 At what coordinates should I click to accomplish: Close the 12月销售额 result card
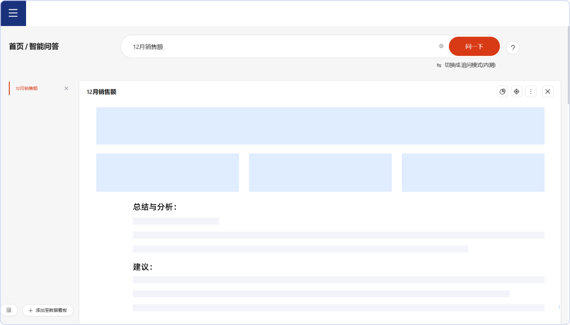[x=548, y=92]
